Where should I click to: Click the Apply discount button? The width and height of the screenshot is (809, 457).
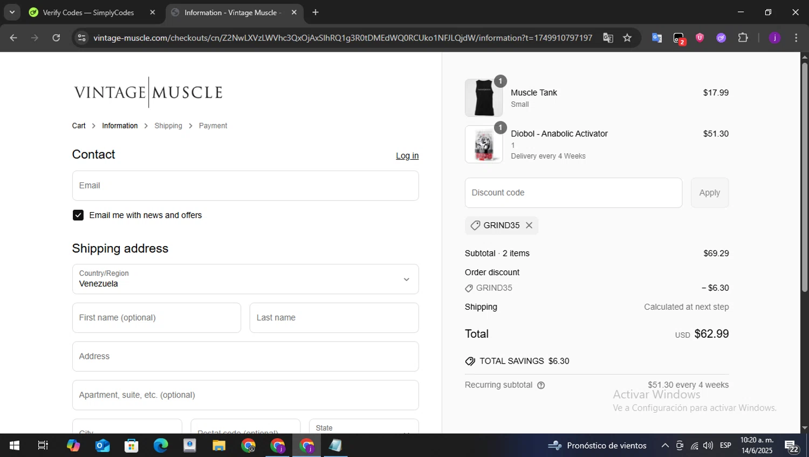click(710, 193)
